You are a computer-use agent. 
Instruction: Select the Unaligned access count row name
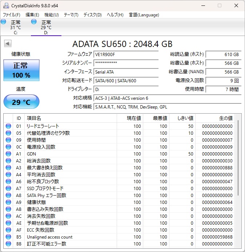[x=49, y=237]
